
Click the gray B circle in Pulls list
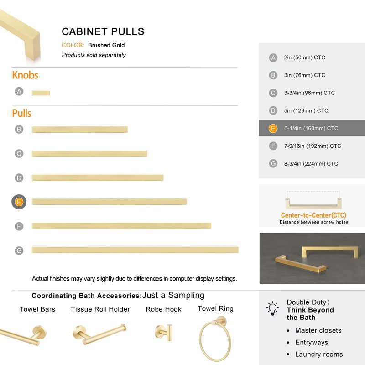point(19,129)
